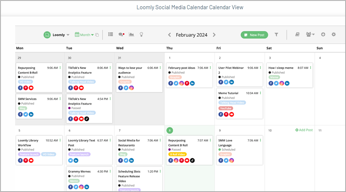Open options menu for SMM Love Language
The width and height of the screenshot is (346, 192).
(x=260, y=140)
